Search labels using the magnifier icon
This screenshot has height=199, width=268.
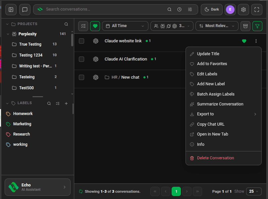(49, 103)
